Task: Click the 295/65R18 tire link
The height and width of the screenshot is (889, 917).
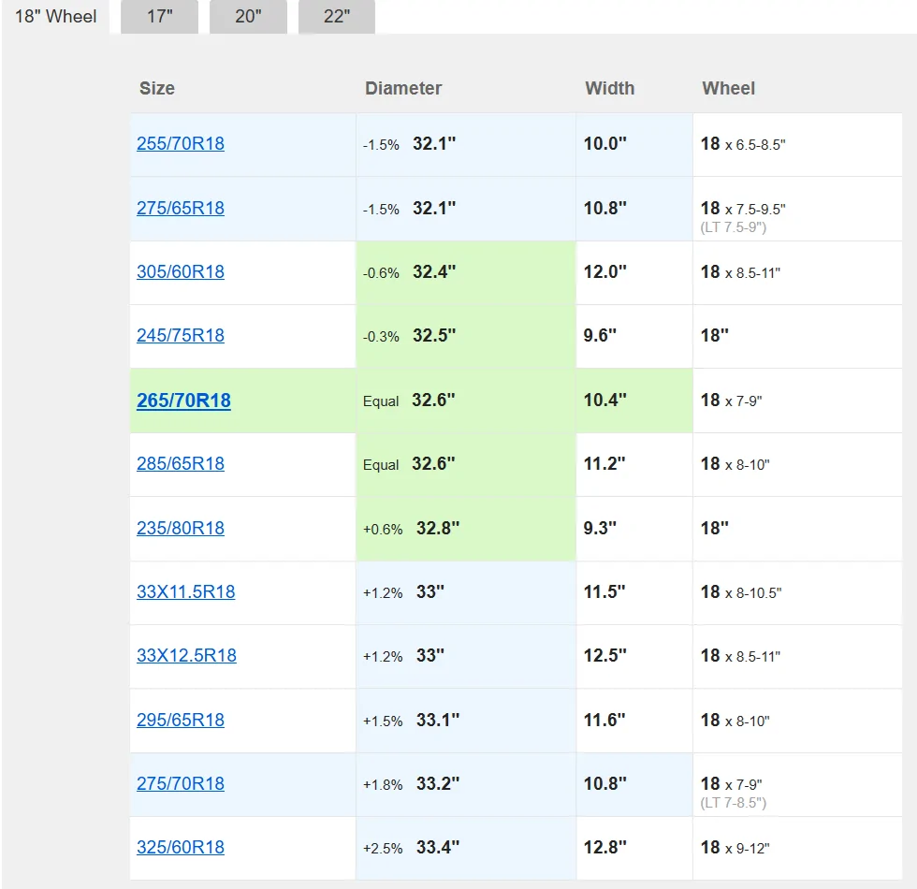Action: 181,721
